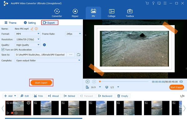The height and width of the screenshot is (121, 187).
Task: Select the fourth clip thumbnail
Action: pyautogui.click(x=101, y=108)
